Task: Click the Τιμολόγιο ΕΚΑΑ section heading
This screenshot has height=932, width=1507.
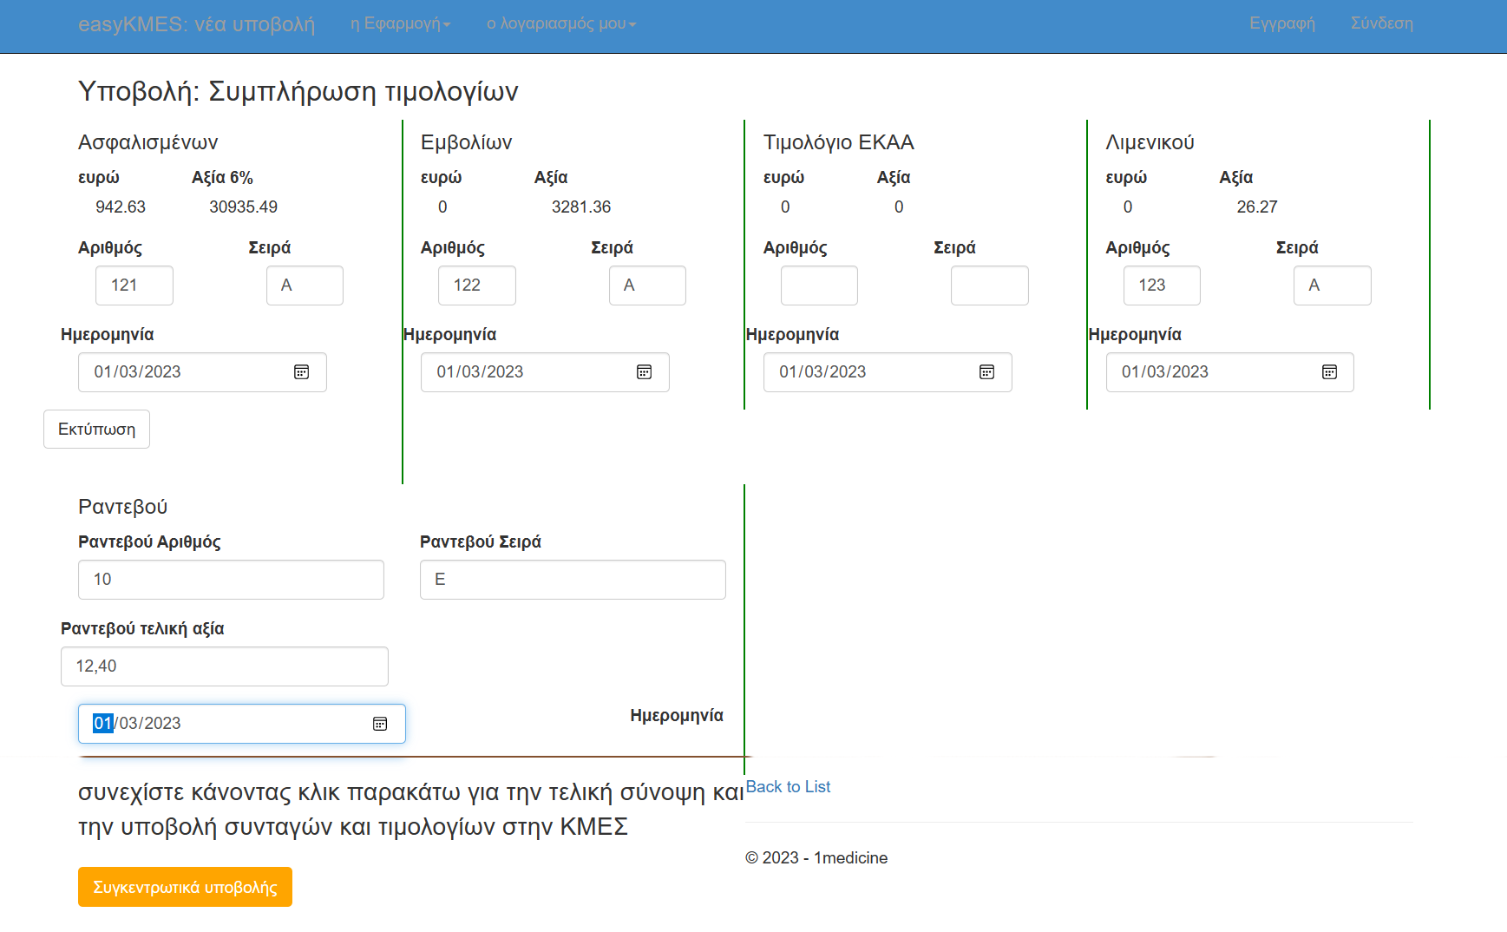Action: tap(839, 142)
